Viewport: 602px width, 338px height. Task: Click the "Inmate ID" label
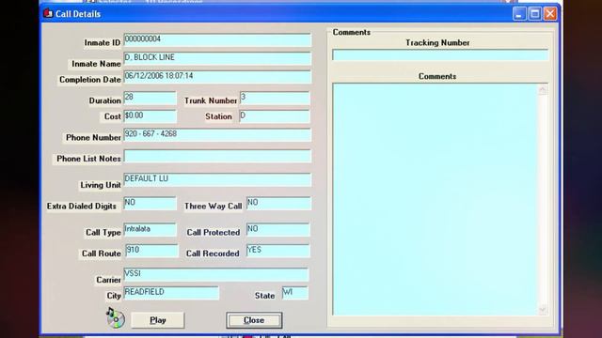tap(103, 42)
